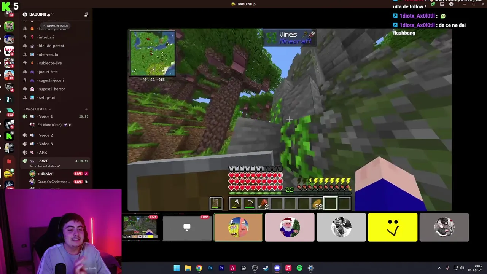Image resolution: width=487 pixels, height=274 pixels.
Task: Open Premiere Pro from taskbar
Action: click(221, 268)
